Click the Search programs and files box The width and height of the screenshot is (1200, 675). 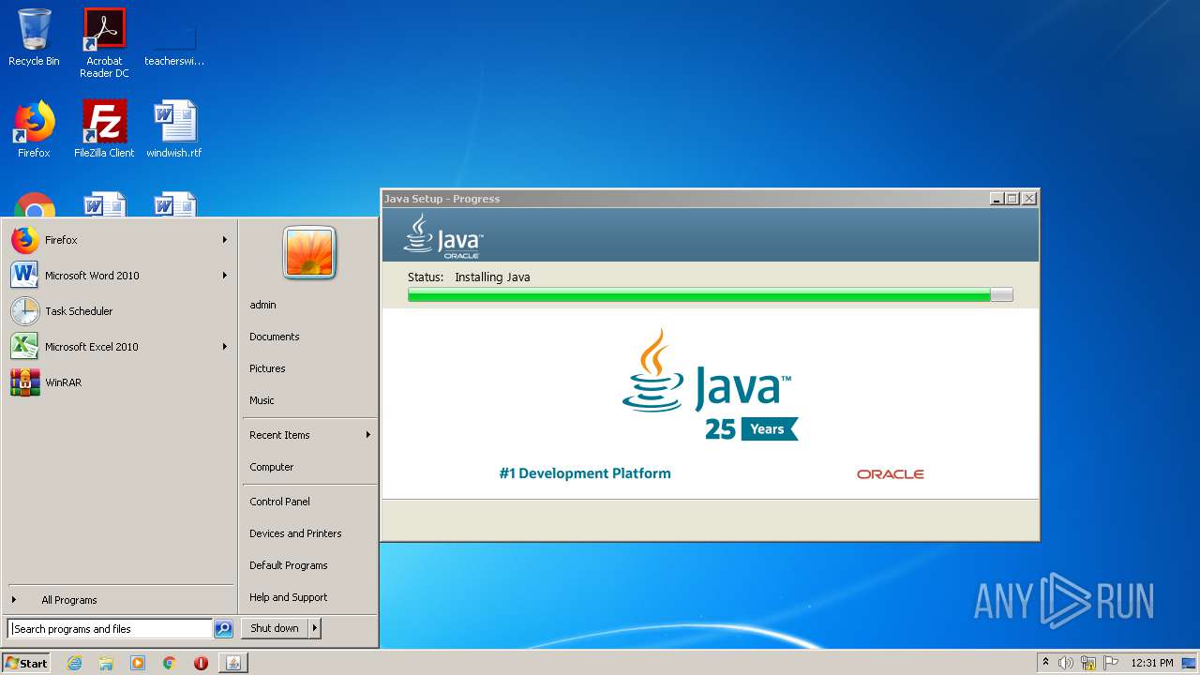click(x=110, y=629)
